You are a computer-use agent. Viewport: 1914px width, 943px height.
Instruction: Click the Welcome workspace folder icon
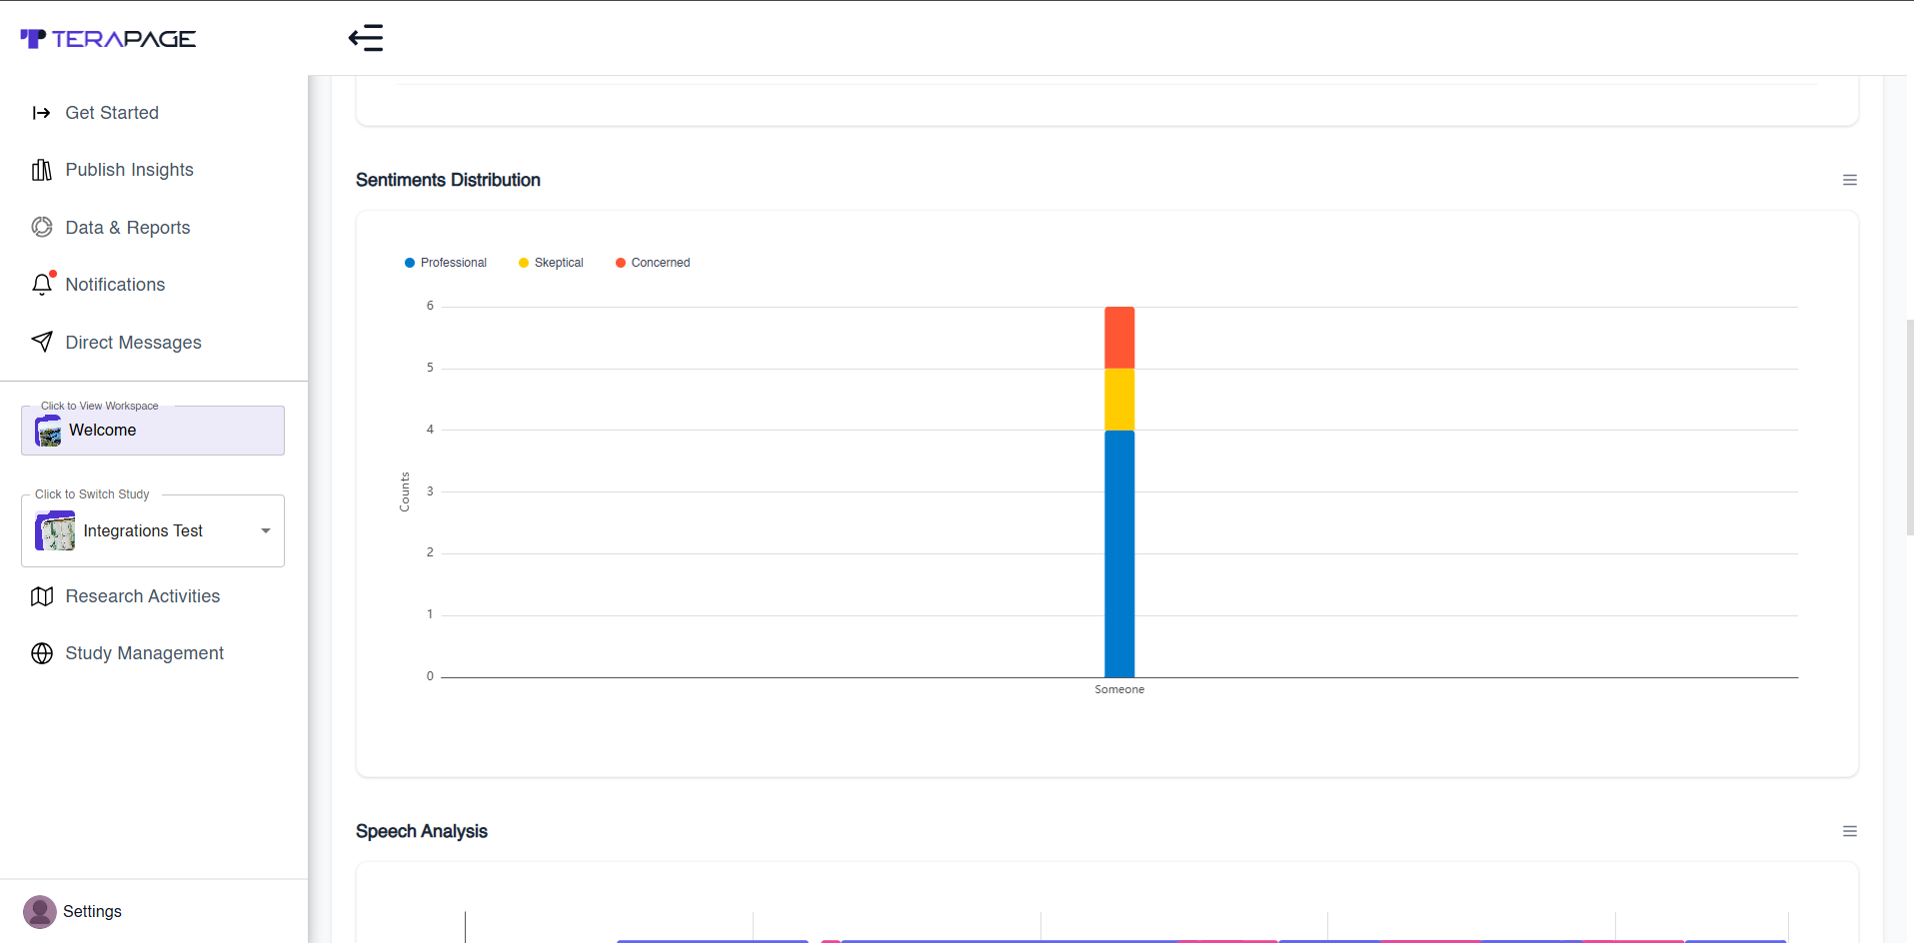click(x=48, y=431)
